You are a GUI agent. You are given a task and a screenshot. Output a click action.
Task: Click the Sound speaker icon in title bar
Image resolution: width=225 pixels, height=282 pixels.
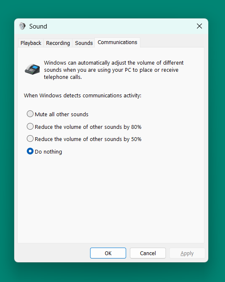pos(22,26)
